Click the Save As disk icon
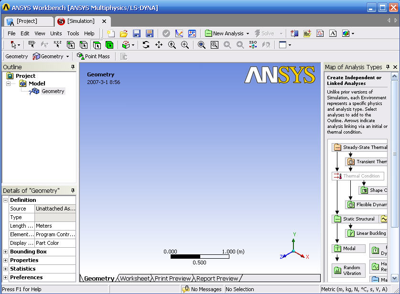Screen dimensions: 400x294 point(150,33)
